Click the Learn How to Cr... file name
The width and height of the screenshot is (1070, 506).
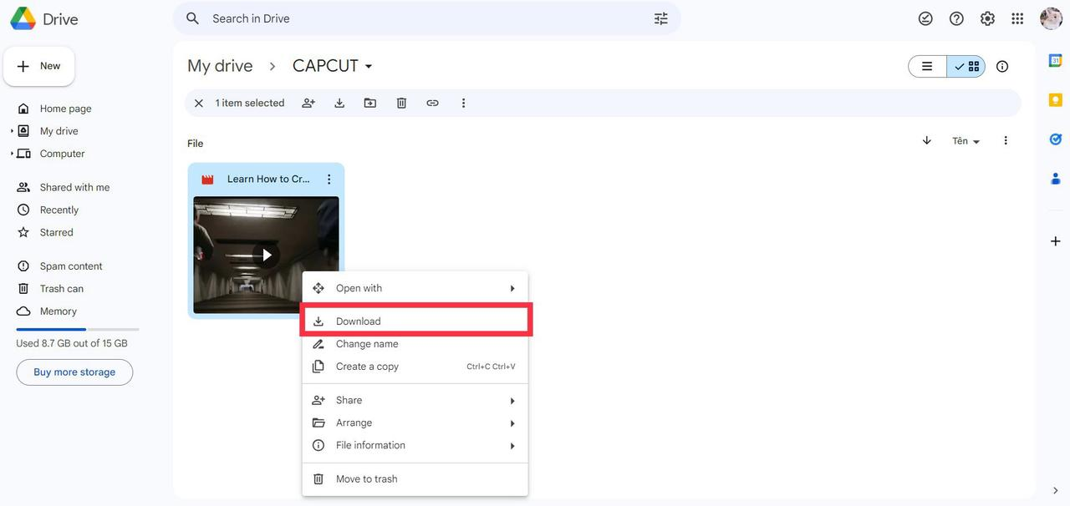[x=268, y=179]
